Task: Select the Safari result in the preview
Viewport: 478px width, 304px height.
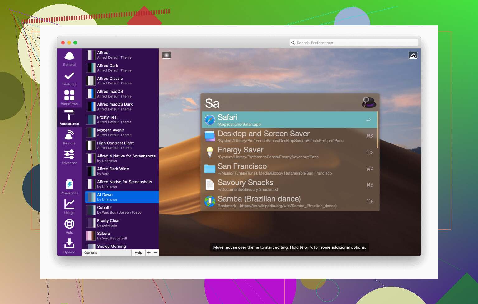Action: click(289, 120)
